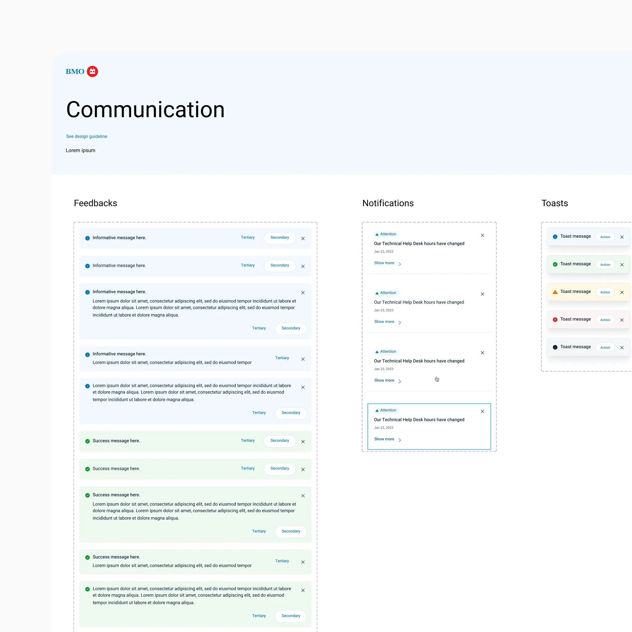
Task: Close the blue informational toast
Action: coord(622,237)
